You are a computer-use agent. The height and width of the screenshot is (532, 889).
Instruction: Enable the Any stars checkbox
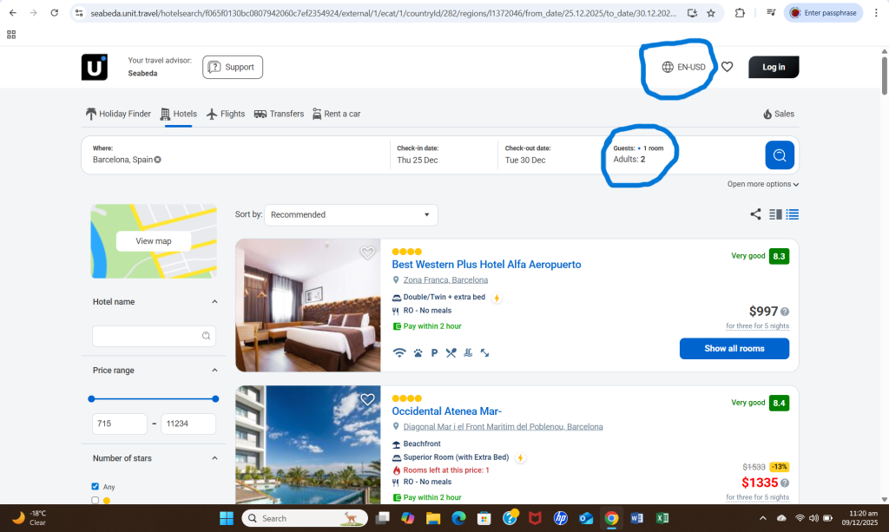click(x=95, y=486)
